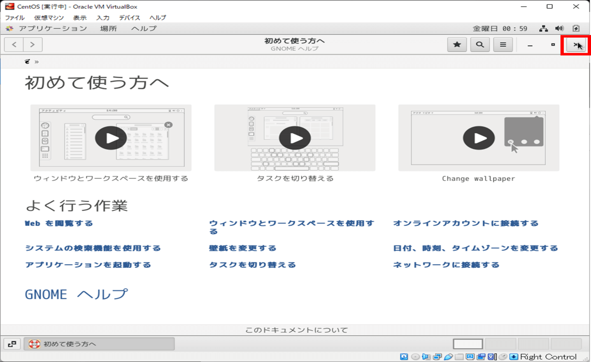Viewport: 591px width, 362px height.
Task: Open the help search magnifier
Action: point(480,44)
